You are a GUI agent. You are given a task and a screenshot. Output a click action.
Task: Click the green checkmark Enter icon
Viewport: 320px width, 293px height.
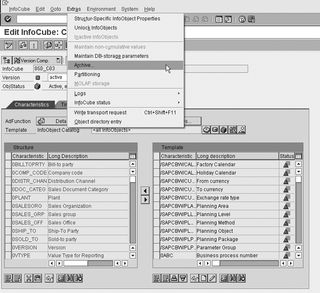[x=8, y=19]
